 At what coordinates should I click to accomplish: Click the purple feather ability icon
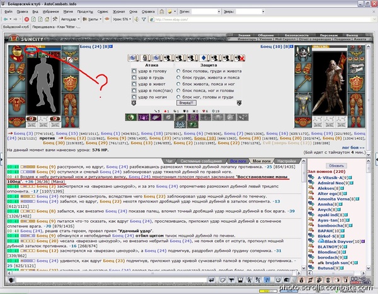(x=156, y=117)
